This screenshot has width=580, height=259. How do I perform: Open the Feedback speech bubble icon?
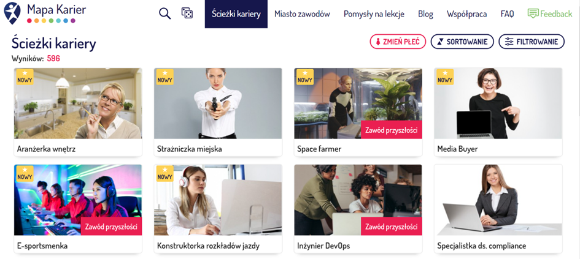(x=533, y=13)
